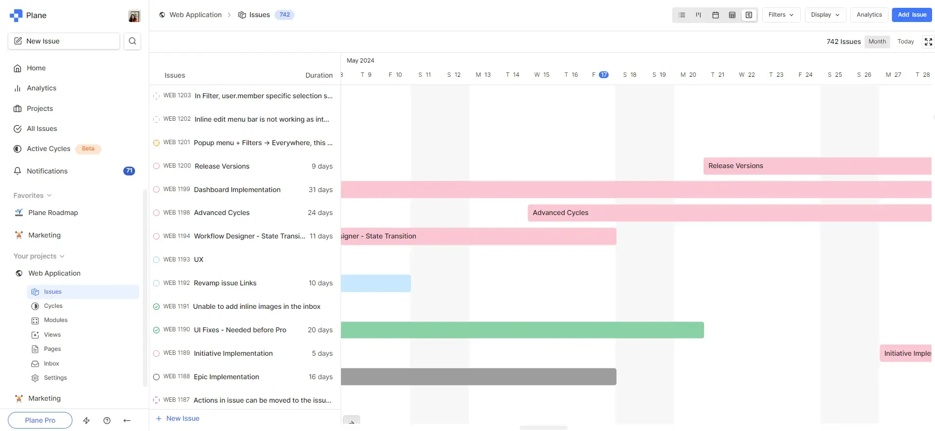
Task: Click the Plane Pro button
Action: coord(40,420)
